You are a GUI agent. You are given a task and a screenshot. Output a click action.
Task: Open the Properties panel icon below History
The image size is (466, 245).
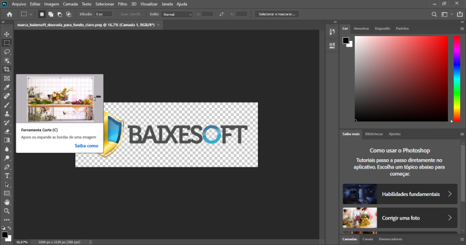pyautogui.click(x=332, y=45)
